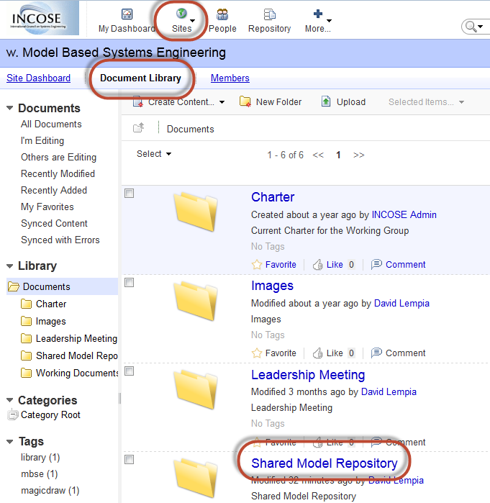This screenshot has width=490, height=503.
Task: Check the Shared Model Repository checkbox
Action: (x=130, y=460)
